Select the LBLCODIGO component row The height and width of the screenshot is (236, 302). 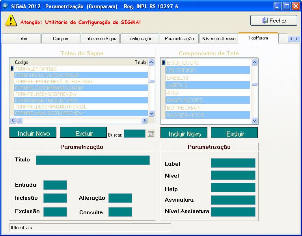(x=208, y=70)
